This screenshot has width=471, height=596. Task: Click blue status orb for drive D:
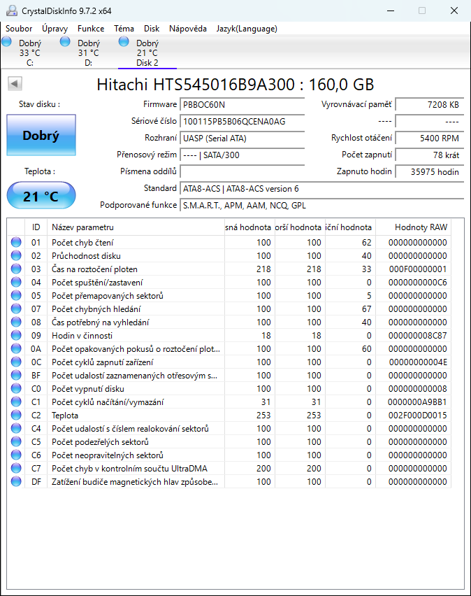pyautogui.click(x=65, y=41)
